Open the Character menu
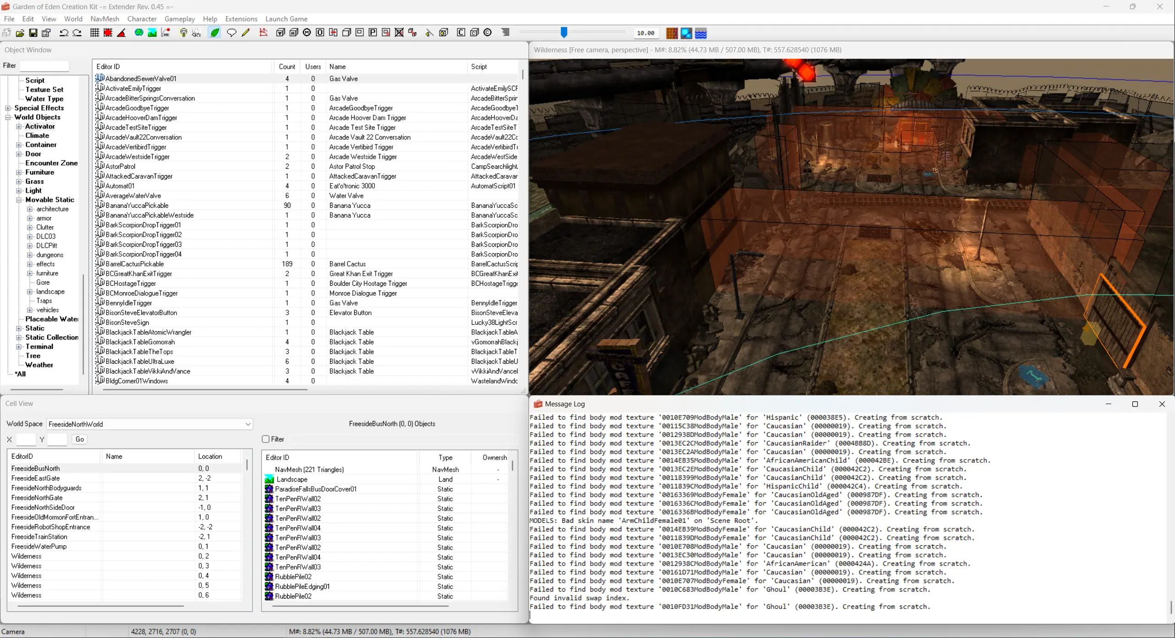Screen dimensions: 1175x638 pos(142,19)
